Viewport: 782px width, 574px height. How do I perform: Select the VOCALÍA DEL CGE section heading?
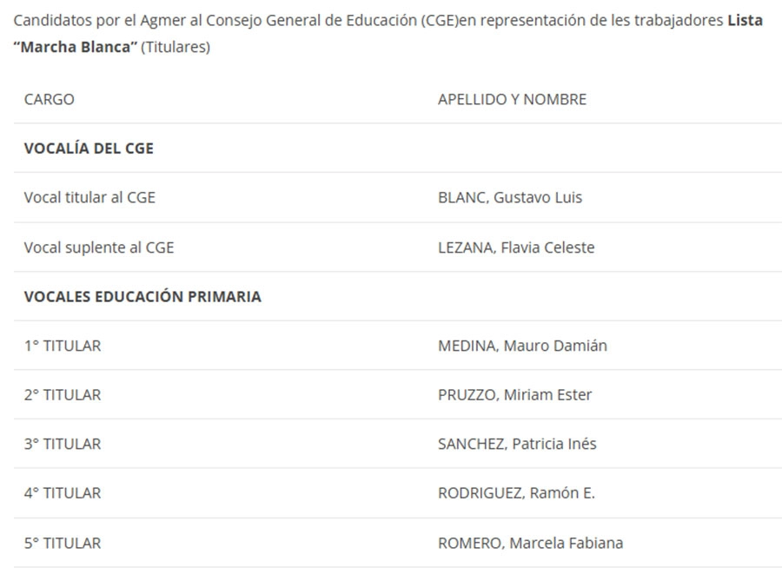[x=89, y=148]
